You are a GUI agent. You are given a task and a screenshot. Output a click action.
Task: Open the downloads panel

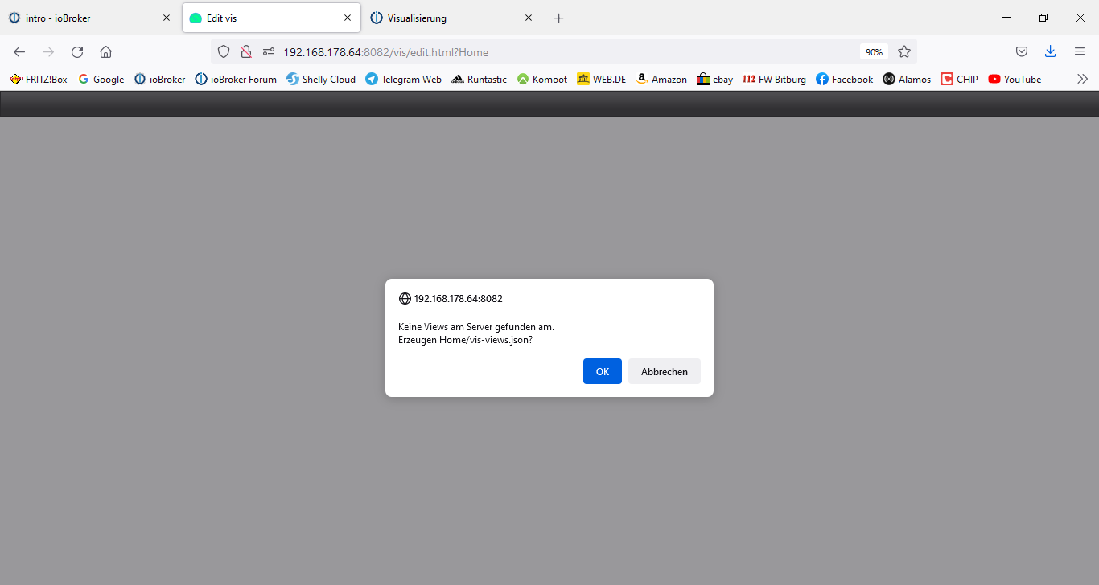[1051, 51]
